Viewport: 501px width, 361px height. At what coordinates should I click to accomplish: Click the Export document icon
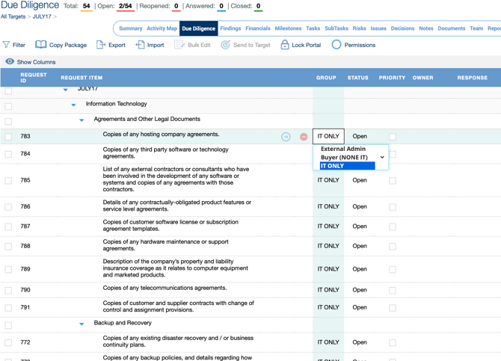point(101,45)
